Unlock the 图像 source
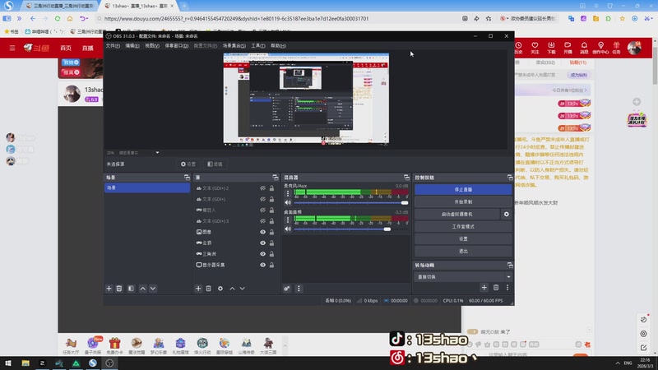Screen dimensions: 658x370 tap(272, 232)
